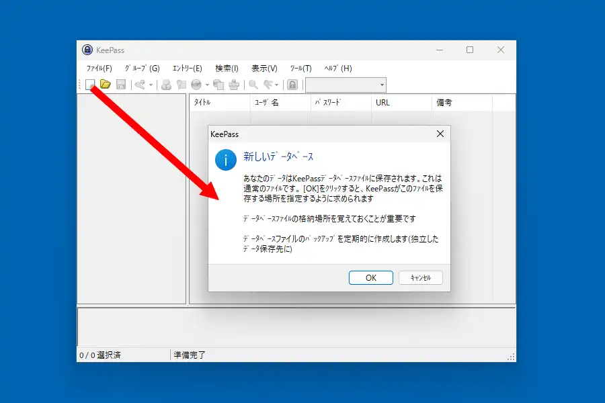Screen dimensions: 605x403
Task: Click the KeePass lock icon in the title bar
Action: (87, 50)
